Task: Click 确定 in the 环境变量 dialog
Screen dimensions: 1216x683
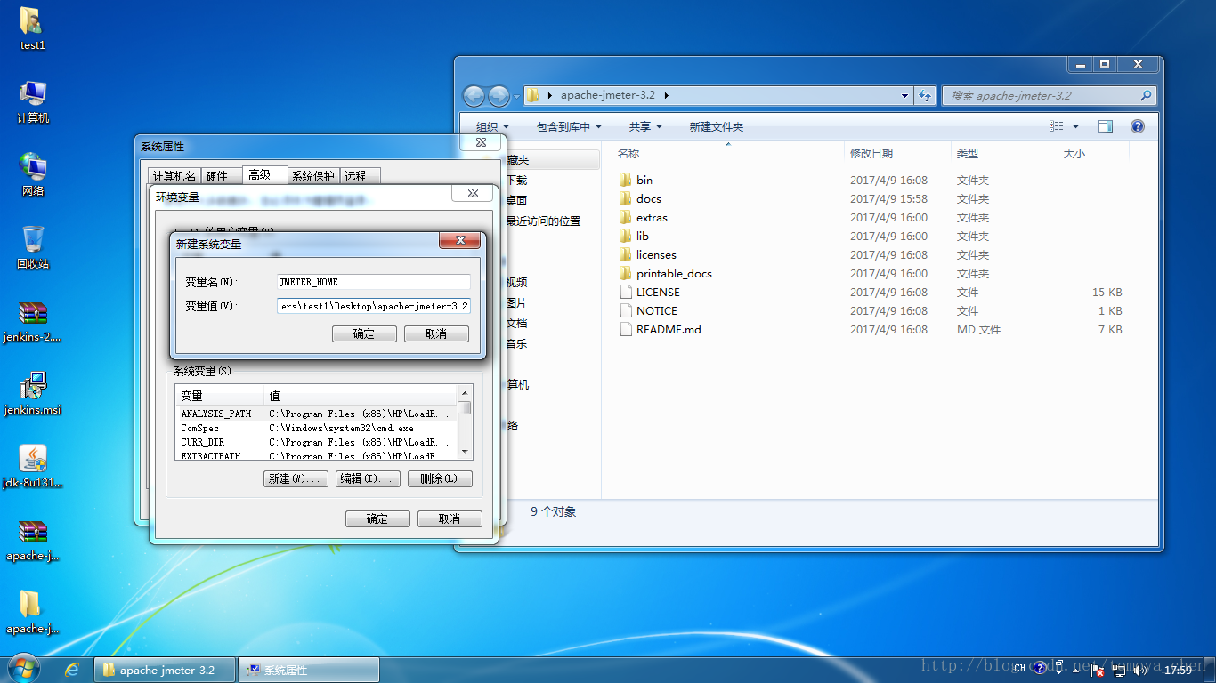Action: pos(377,518)
